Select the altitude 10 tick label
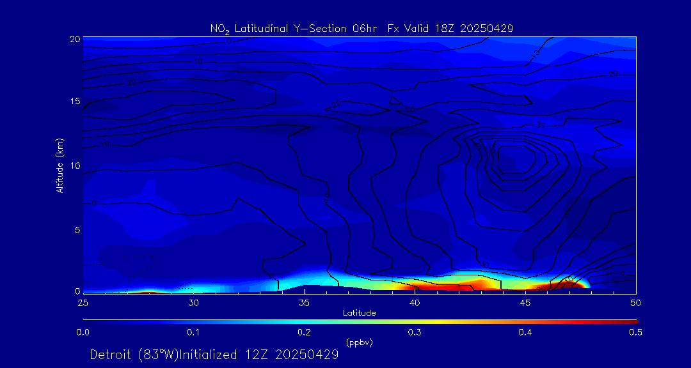 75,165
